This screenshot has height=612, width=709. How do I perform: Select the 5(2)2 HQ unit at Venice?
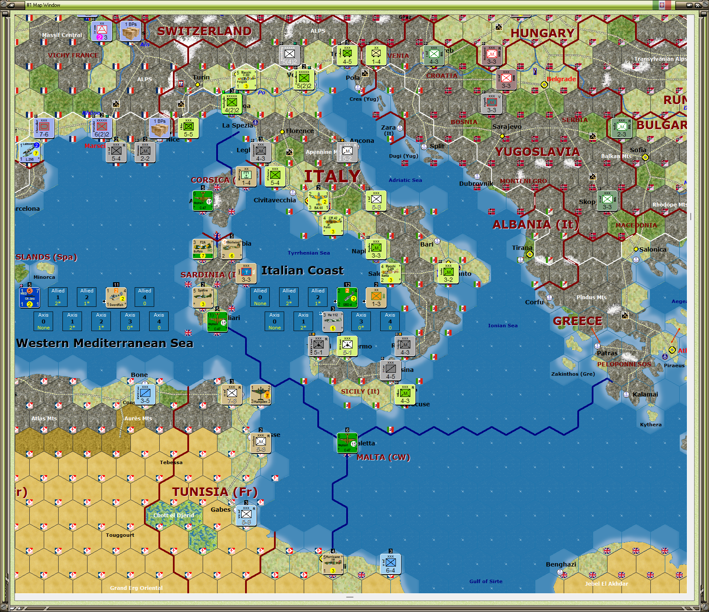(x=304, y=79)
